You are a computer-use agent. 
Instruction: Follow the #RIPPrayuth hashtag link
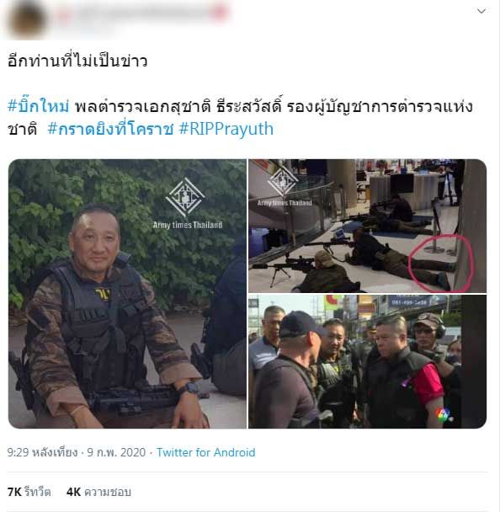point(226,129)
